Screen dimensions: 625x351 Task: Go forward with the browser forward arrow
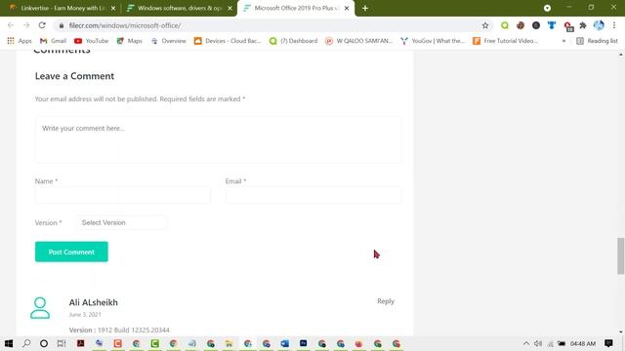tap(26, 25)
